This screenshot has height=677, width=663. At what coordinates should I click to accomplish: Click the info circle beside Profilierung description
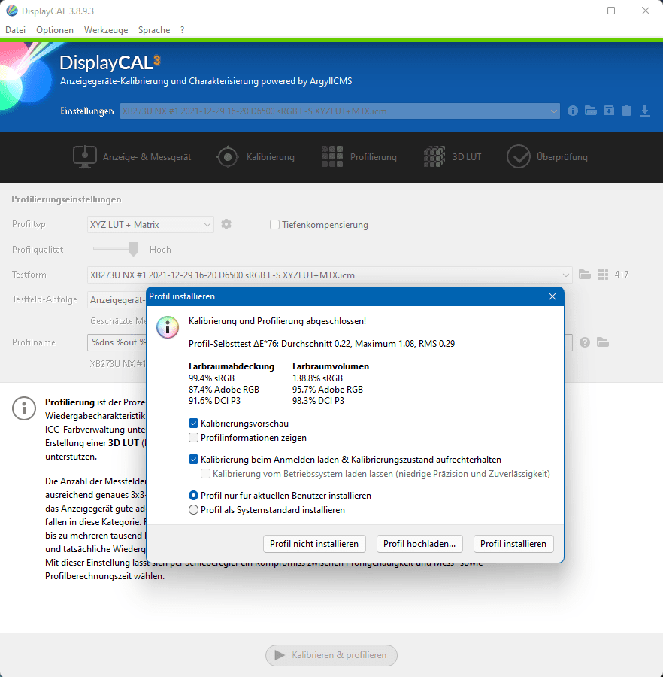24,408
